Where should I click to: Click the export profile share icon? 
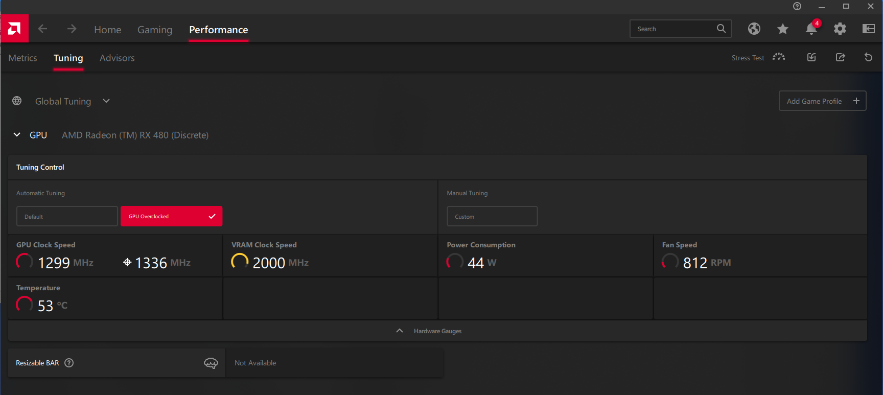840,57
